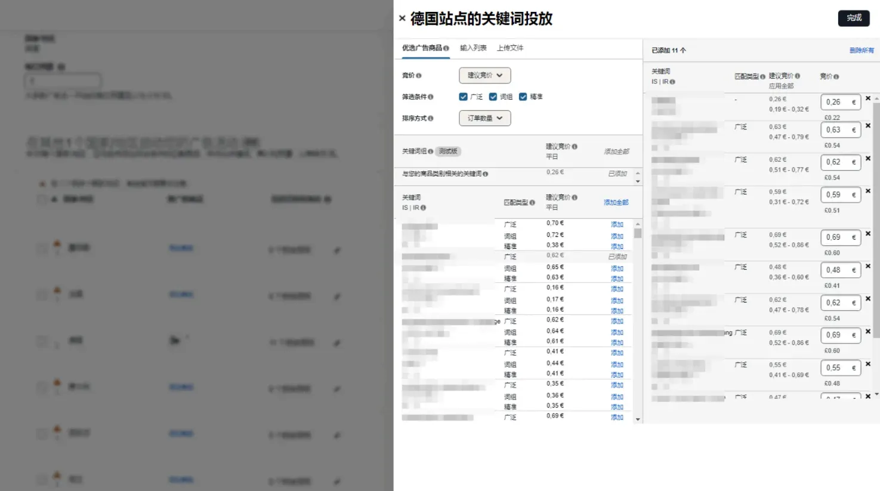This screenshot has height=491, width=880.
Task: Click the 完成 button
Action: coord(854,18)
